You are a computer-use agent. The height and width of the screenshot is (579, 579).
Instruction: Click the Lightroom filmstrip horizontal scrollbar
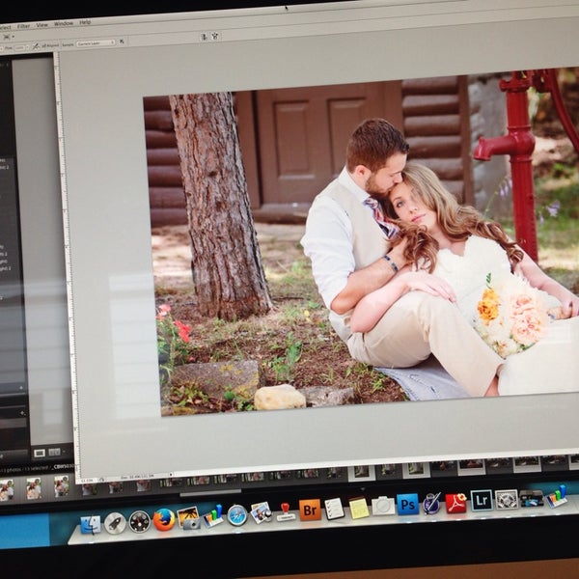click(x=210, y=491)
